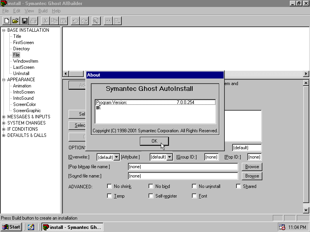This screenshot has width=310, height=232.
Task: Click the horizontal scrollbar left arrow
Action: (x=65, y=74)
